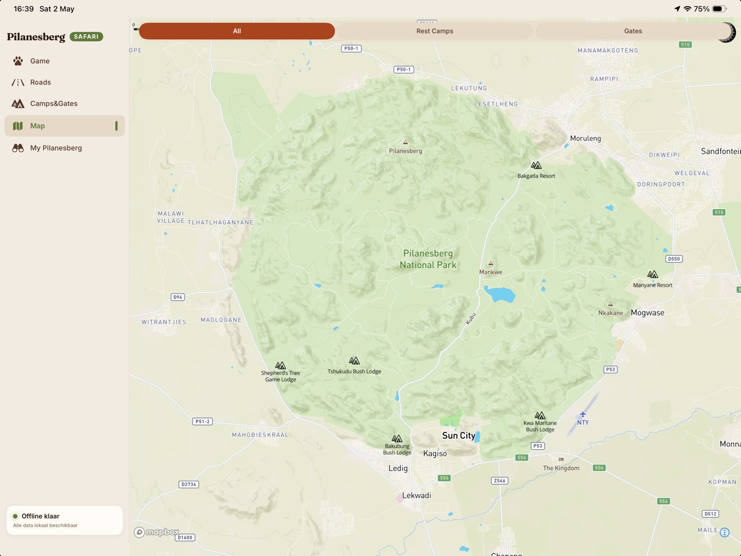Click the D2734 road shield
Viewport: 741px width, 556px height.
pos(188,484)
